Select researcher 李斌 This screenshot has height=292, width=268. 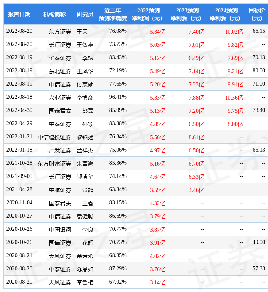coord(88,58)
